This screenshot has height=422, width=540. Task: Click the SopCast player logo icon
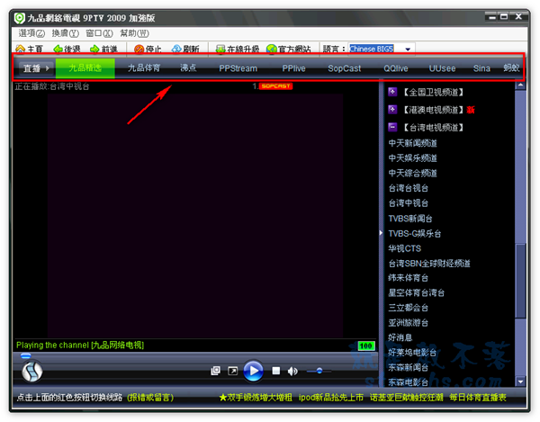pos(32,372)
